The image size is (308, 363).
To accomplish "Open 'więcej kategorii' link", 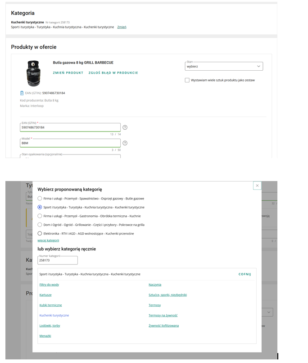I will 48,240.
